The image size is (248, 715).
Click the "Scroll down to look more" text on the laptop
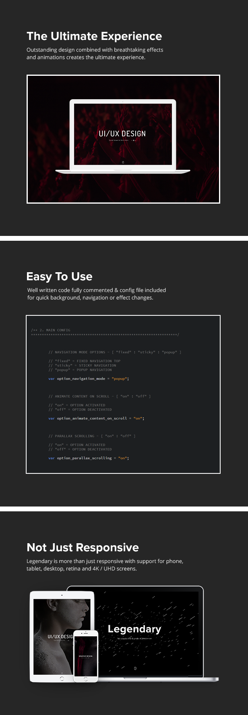[119, 140]
